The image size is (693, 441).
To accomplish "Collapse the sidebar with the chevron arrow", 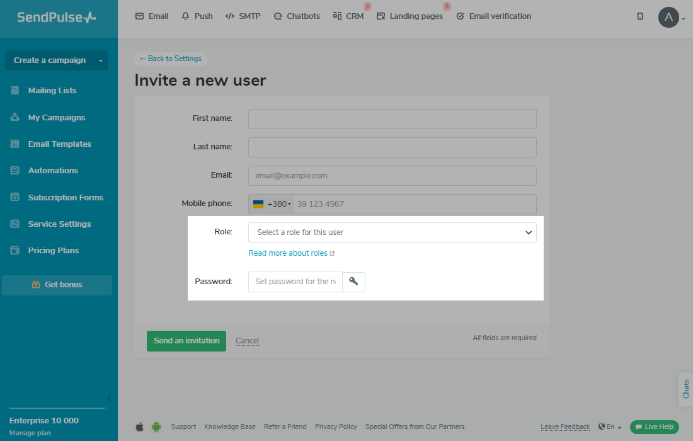I will pyautogui.click(x=109, y=398).
